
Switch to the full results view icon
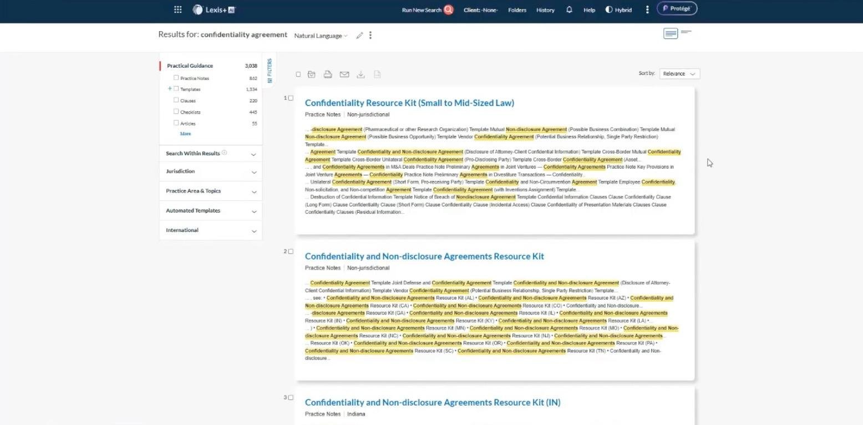[x=671, y=34]
